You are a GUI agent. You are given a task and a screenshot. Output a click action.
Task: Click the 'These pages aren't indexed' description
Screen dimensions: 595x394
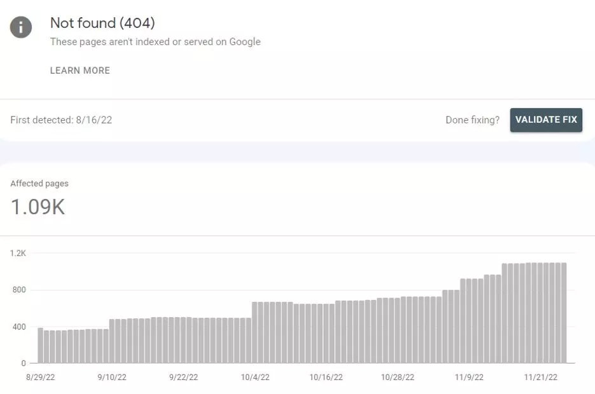pos(155,42)
